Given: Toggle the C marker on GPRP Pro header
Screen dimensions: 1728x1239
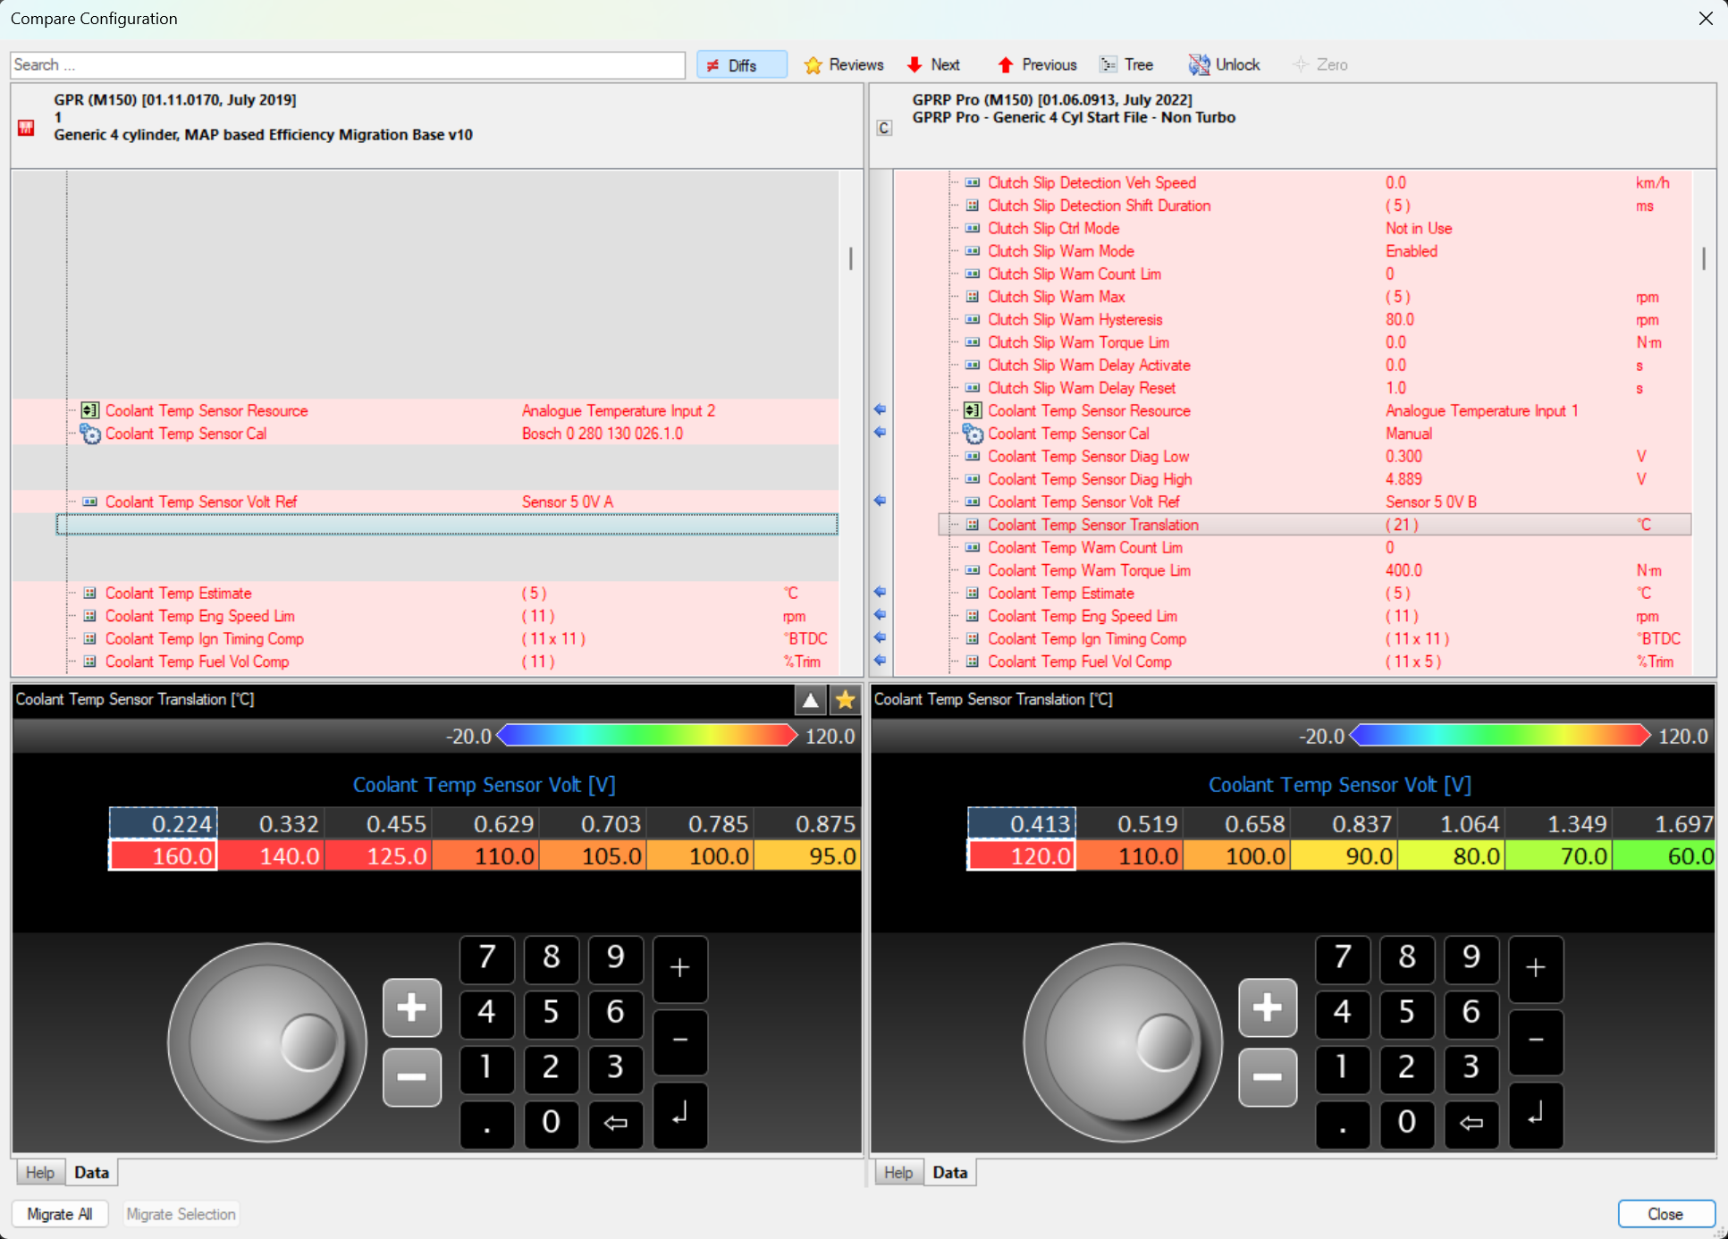Looking at the screenshot, I should (x=883, y=128).
